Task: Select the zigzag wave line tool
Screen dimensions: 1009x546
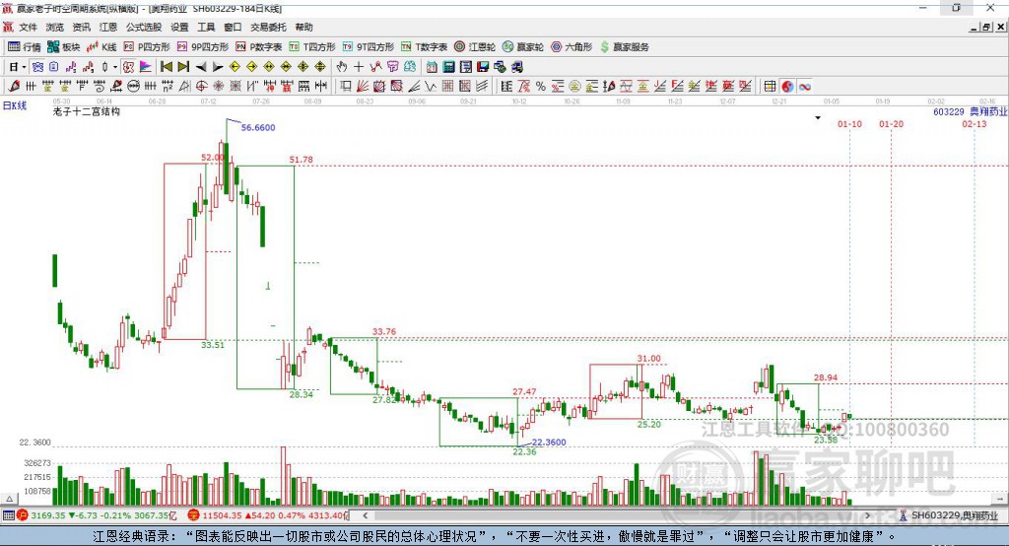Action: [431, 87]
